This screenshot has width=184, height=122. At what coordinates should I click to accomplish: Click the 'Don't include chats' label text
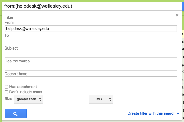(26, 92)
